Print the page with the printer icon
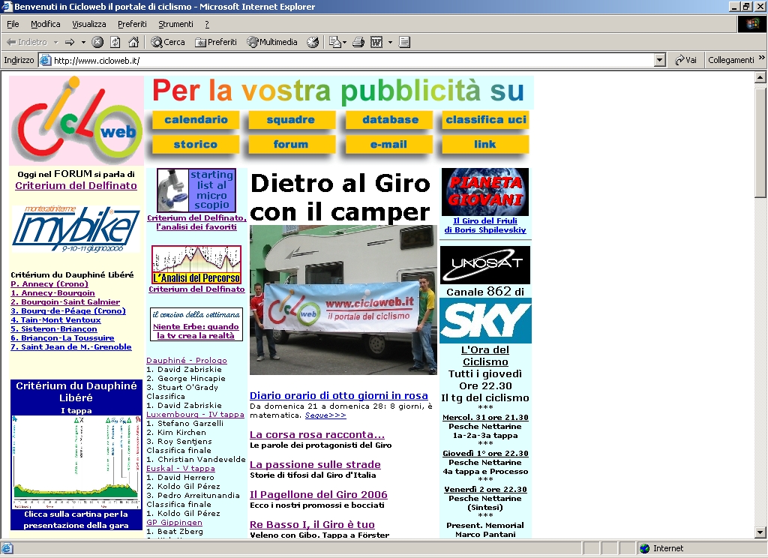This screenshot has height=558, width=768. (x=358, y=42)
